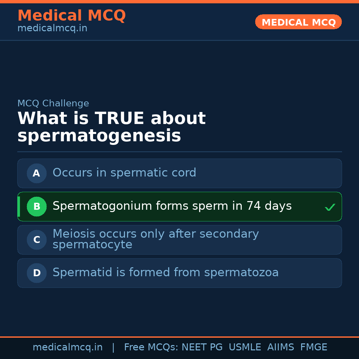Click the NEET PG footer label
The height and width of the screenshot is (359, 359).
coord(202,347)
